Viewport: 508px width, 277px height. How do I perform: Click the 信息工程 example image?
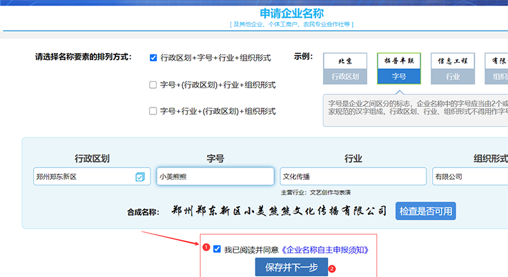coord(453,61)
